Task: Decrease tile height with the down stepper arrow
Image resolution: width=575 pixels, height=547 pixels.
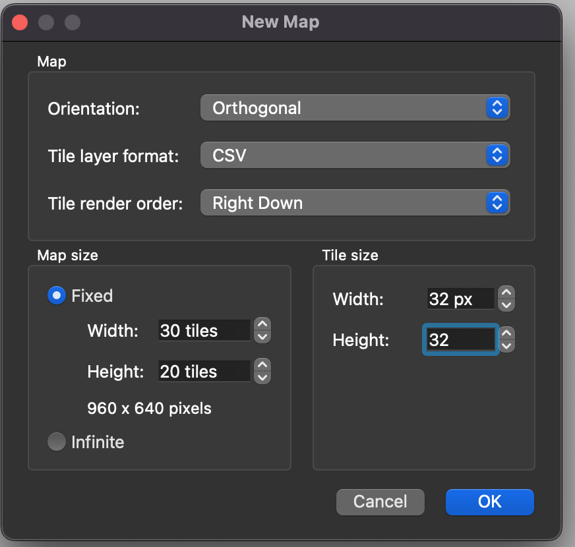Action: [x=506, y=346]
